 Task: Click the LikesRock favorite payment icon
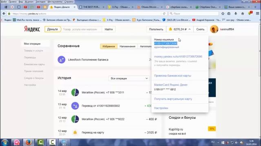pyautogui.click(x=62, y=60)
